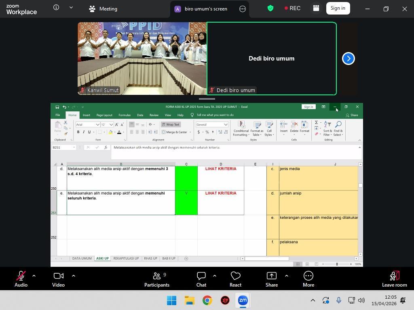Click the REC recording indicator

tap(292, 8)
